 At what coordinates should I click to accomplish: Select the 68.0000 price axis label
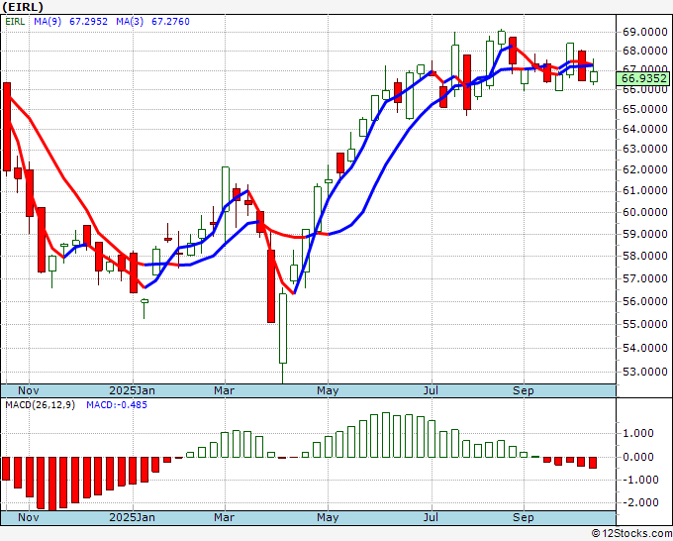pos(644,52)
